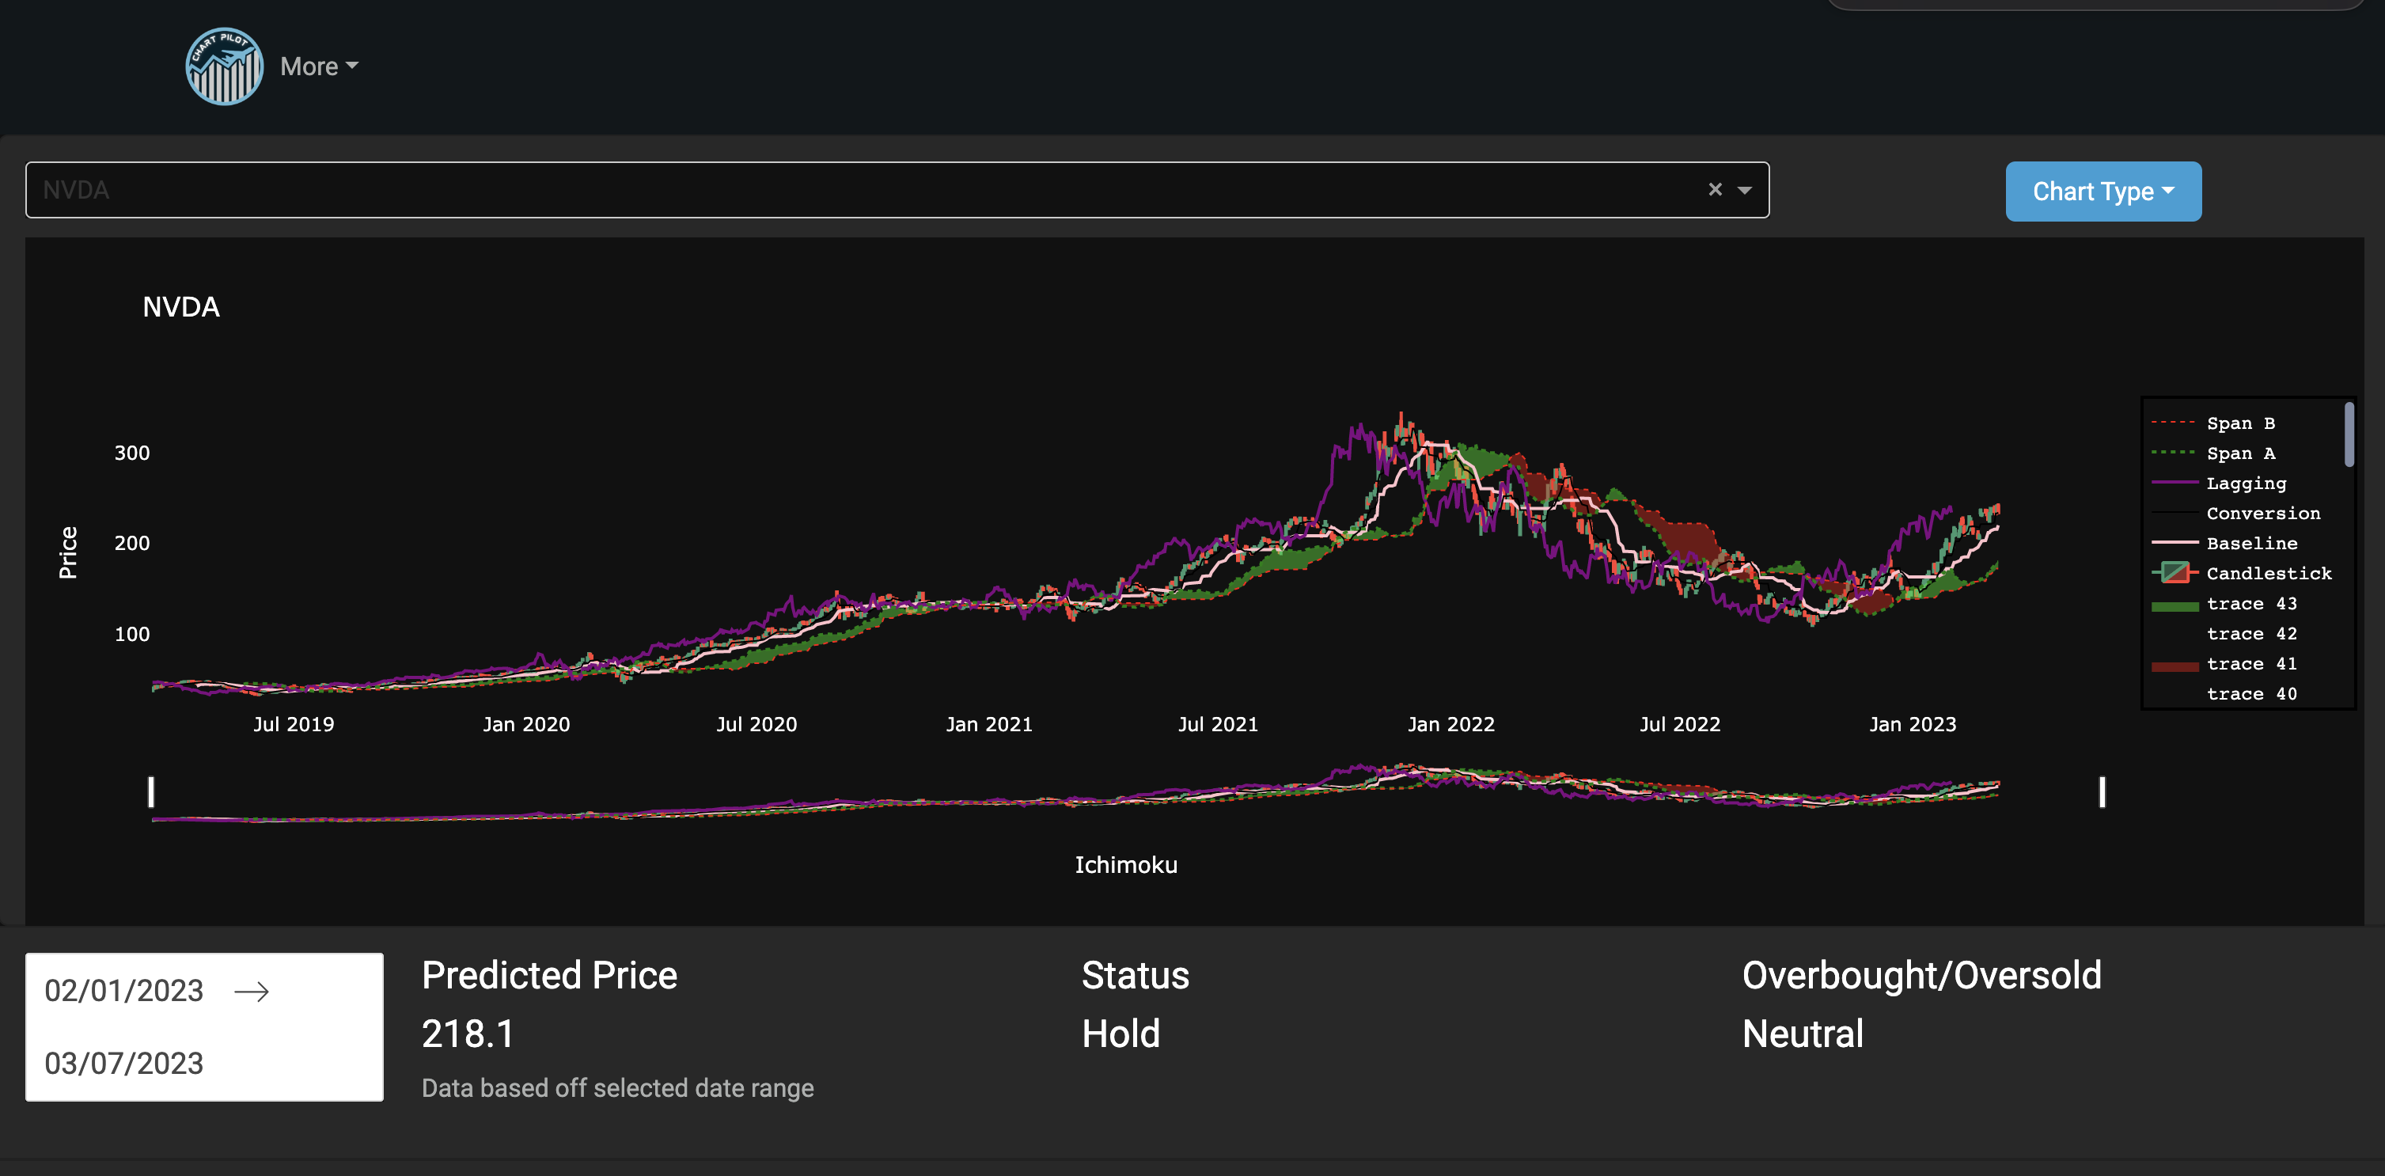The width and height of the screenshot is (2385, 1176).
Task: Click the Jul 2022 axis tick label
Action: (x=1679, y=724)
